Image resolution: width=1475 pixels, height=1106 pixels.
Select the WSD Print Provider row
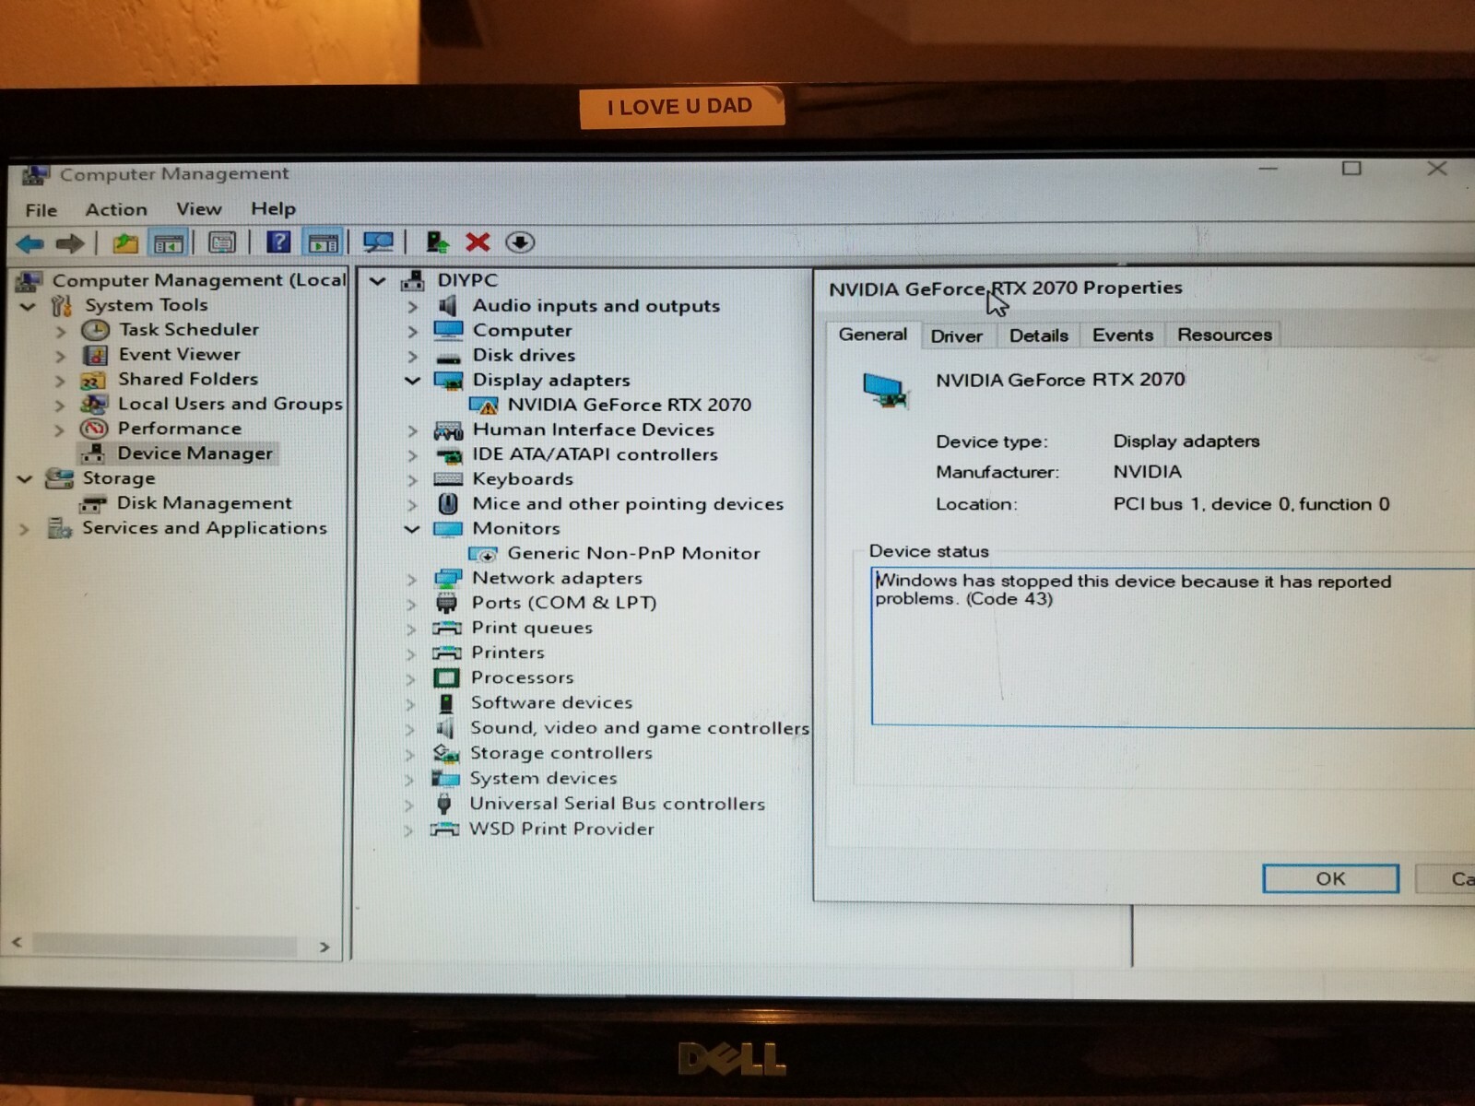tap(561, 829)
